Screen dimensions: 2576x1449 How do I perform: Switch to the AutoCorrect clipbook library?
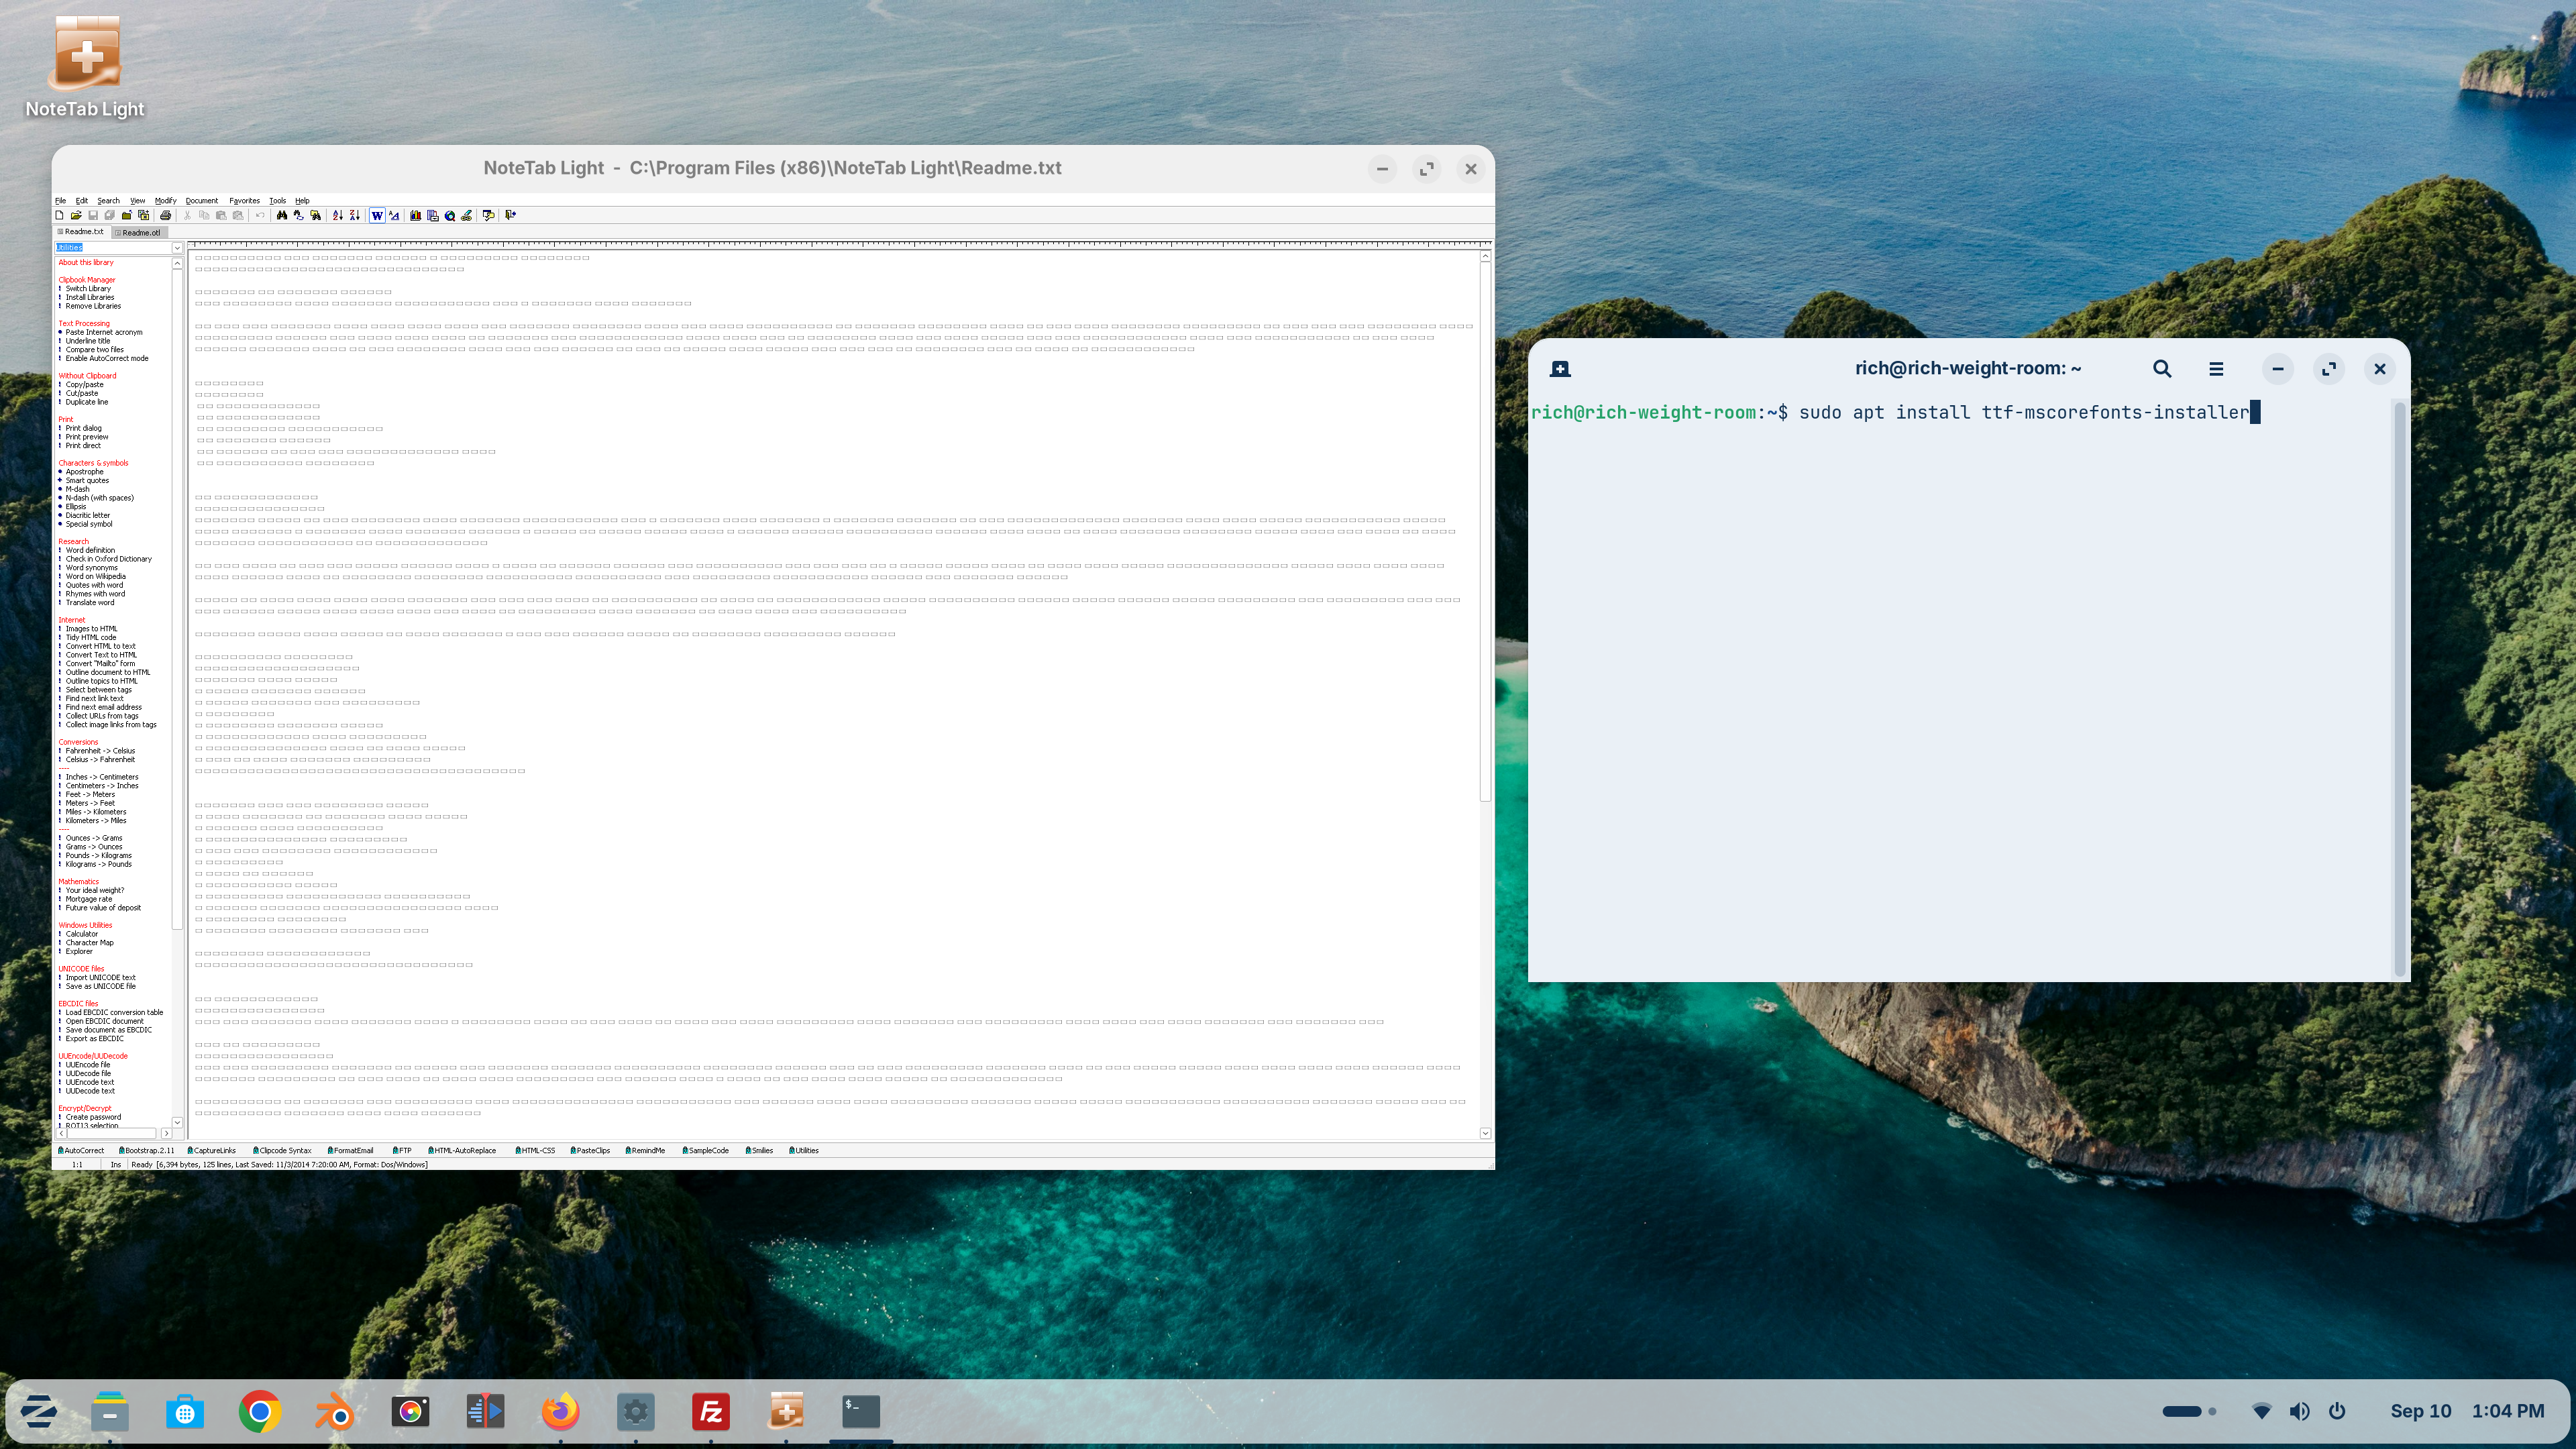pyautogui.click(x=81, y=1150)
